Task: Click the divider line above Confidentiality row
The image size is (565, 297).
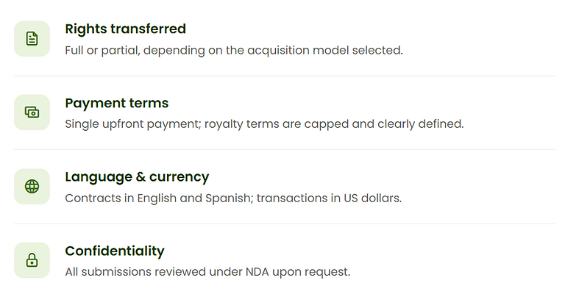Action: [285, 223]
